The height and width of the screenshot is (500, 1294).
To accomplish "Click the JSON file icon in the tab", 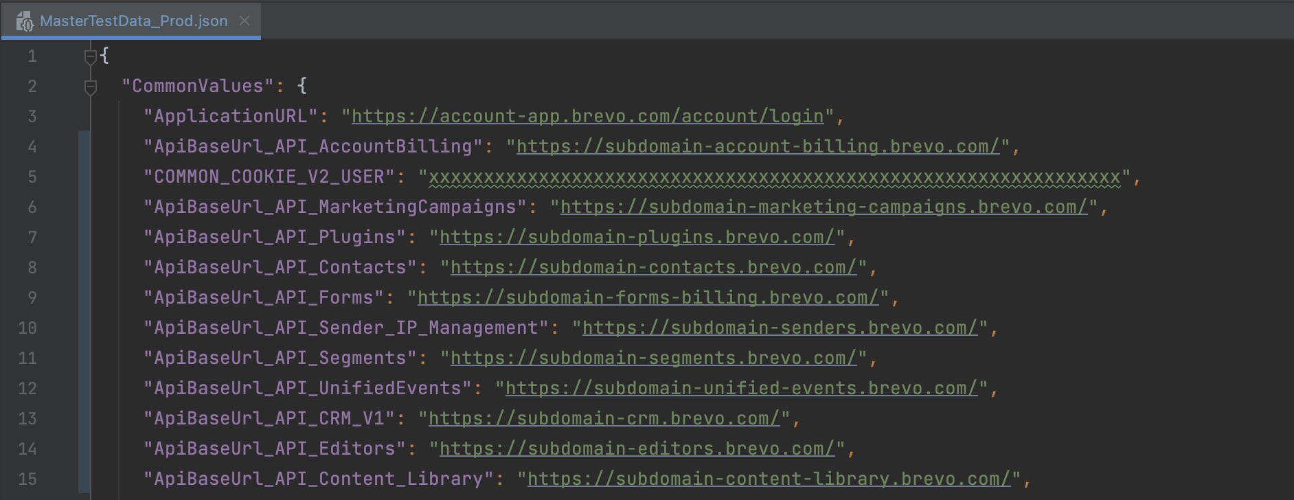I will (24, 21).
